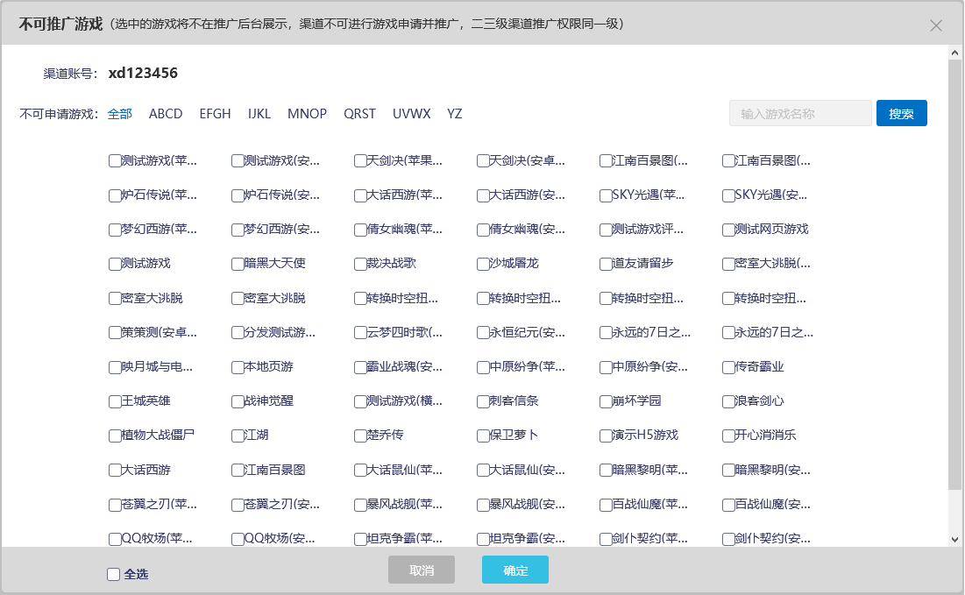Check the 云梦四时歌(... checkbox
Image resolution: width=965 pixels, height=595 pixels.
pos(360,333)
